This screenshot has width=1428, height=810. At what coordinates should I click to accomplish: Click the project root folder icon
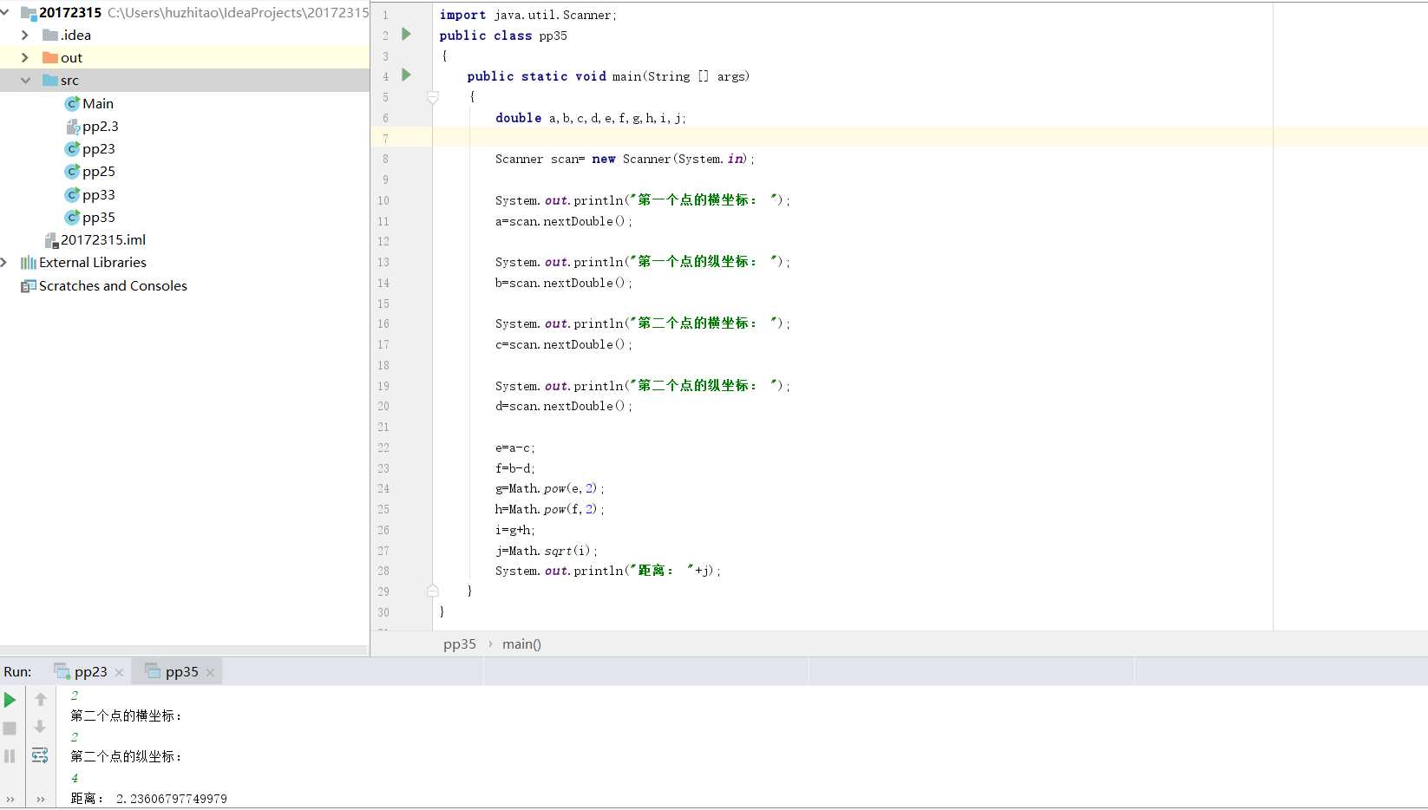29,12
